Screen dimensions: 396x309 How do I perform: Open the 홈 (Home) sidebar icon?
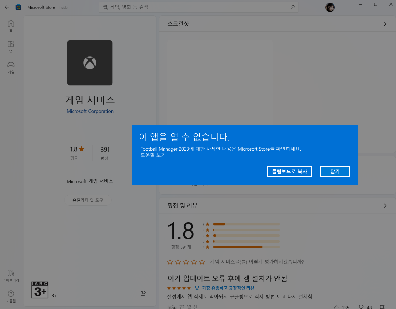pyautogui.click(x=11, y=26)
